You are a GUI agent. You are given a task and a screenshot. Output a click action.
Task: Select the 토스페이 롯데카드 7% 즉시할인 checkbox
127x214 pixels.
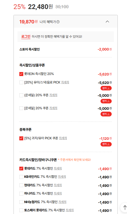click(x=21, y=210)
